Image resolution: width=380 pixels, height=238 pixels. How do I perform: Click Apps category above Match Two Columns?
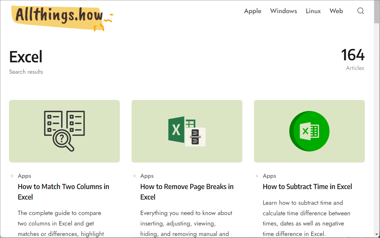pyautogui.click(x=24, y=176)
